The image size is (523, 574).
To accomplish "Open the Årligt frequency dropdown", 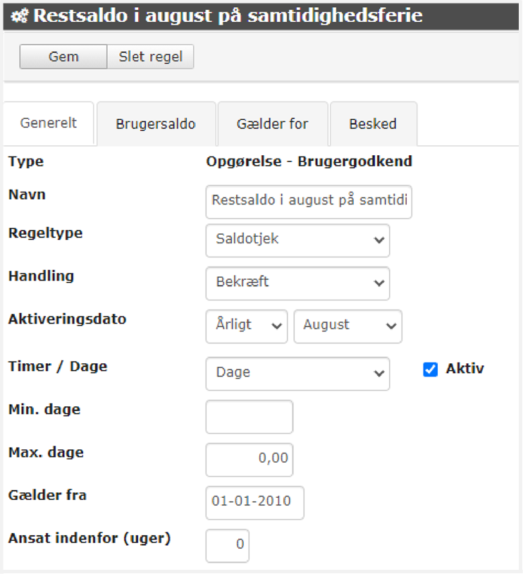I will [247, 326].
